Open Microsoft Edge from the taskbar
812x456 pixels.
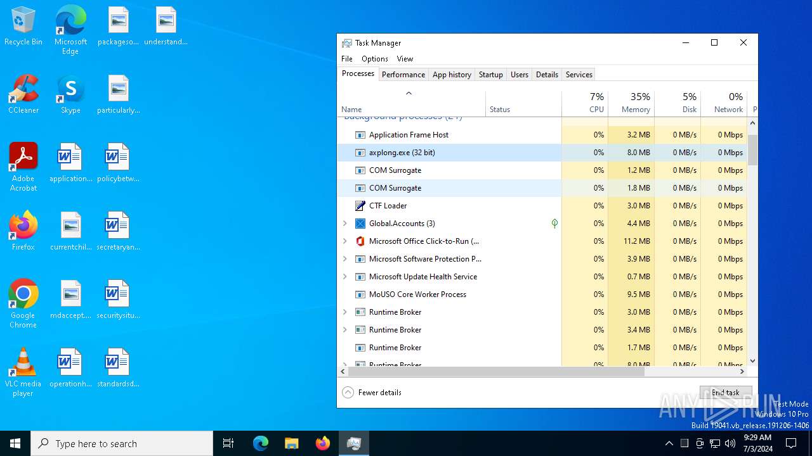click(x=261, y=443)
